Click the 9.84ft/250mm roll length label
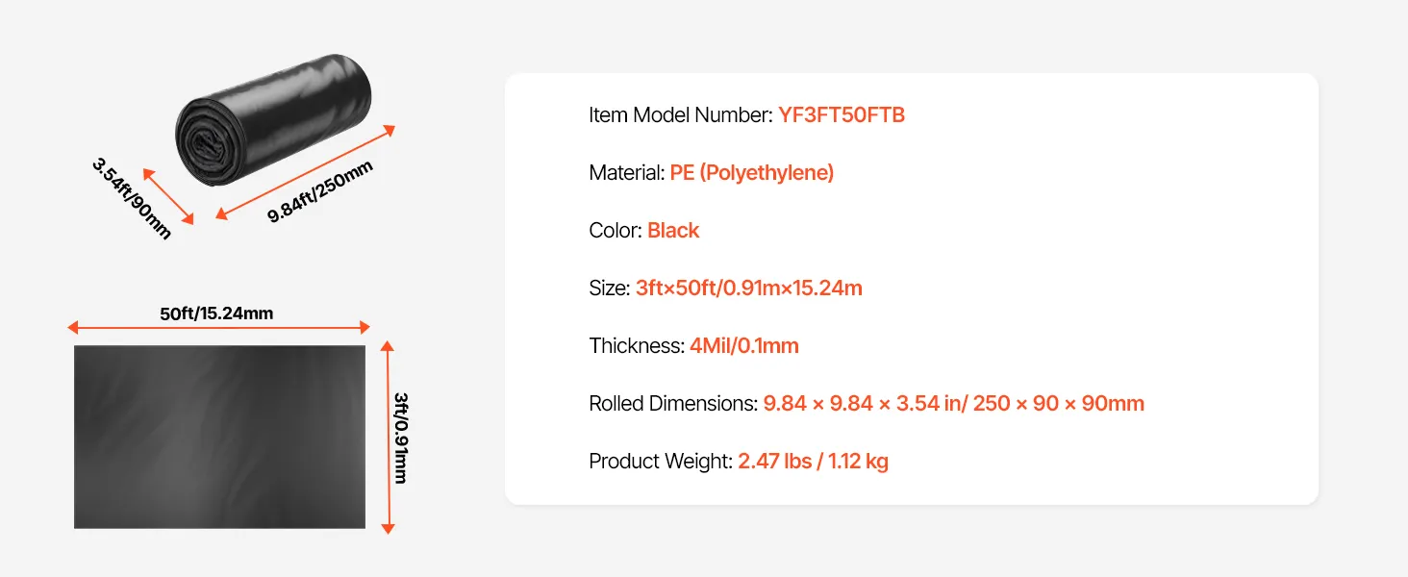Viewport: 1408px width, 577px height. [x=319, y=192]
